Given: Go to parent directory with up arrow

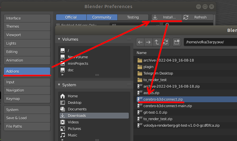Looking at the screenshot, I should pyautogui.click(x=157, y=42).
